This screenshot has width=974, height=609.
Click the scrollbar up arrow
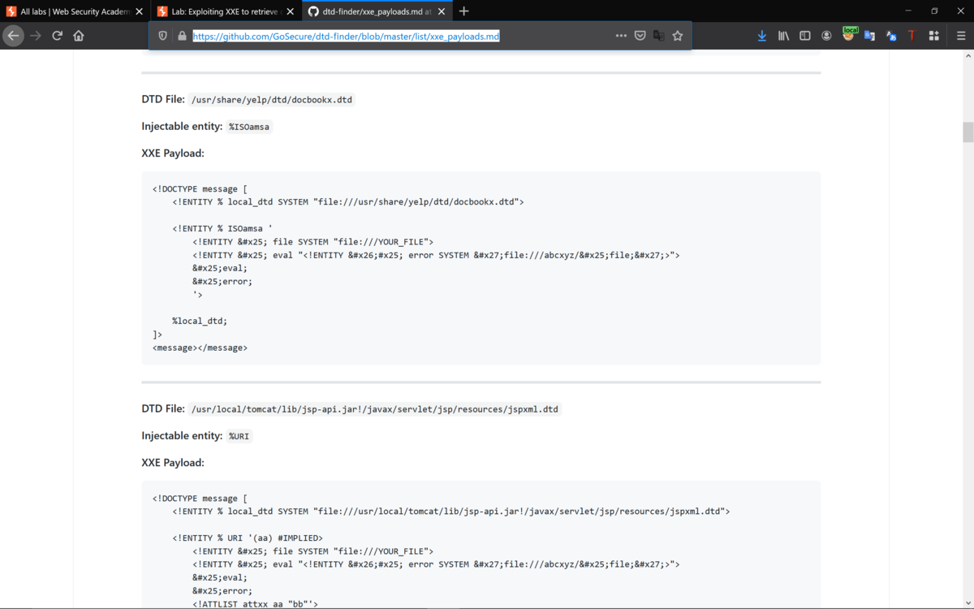(x=968, y=56)
